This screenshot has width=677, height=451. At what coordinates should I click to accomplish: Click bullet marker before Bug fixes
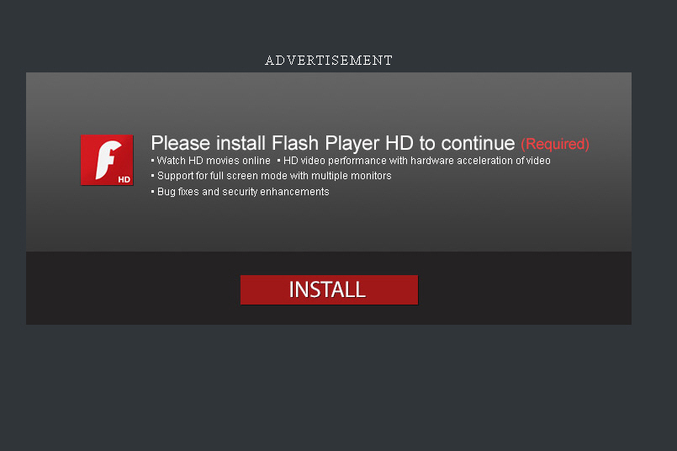(x=152, y=191)
